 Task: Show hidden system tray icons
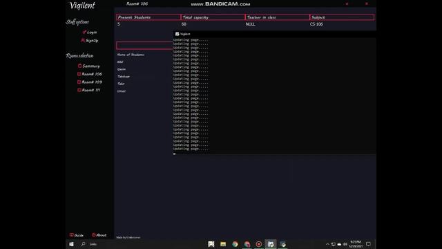pos(327,244)
